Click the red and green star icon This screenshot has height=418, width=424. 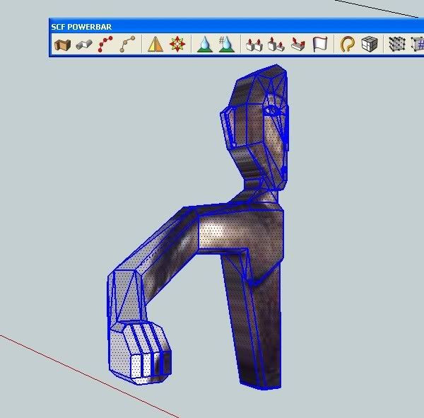click(x=177, y=44)
